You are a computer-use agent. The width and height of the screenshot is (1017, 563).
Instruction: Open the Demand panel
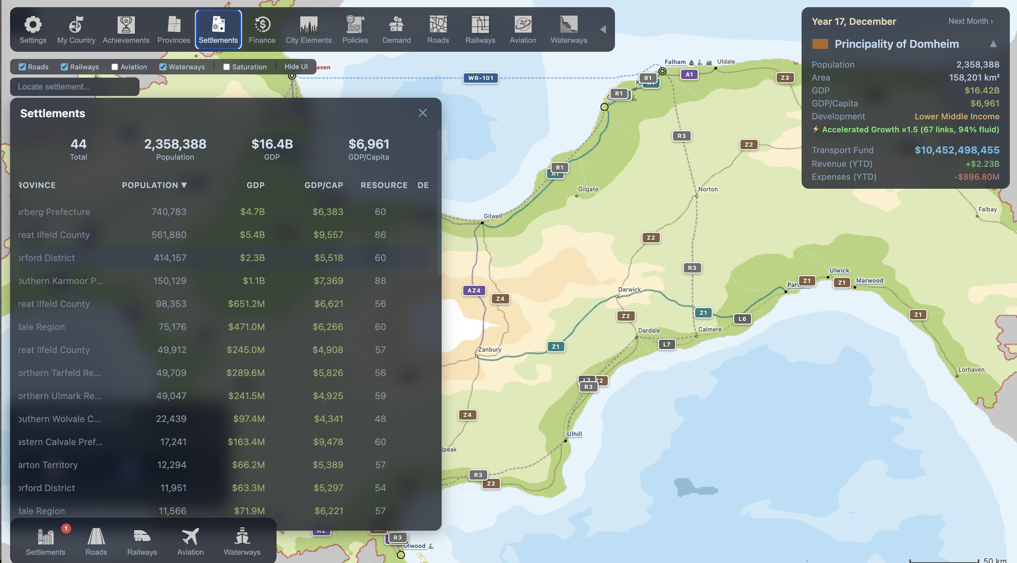(396, 30)
